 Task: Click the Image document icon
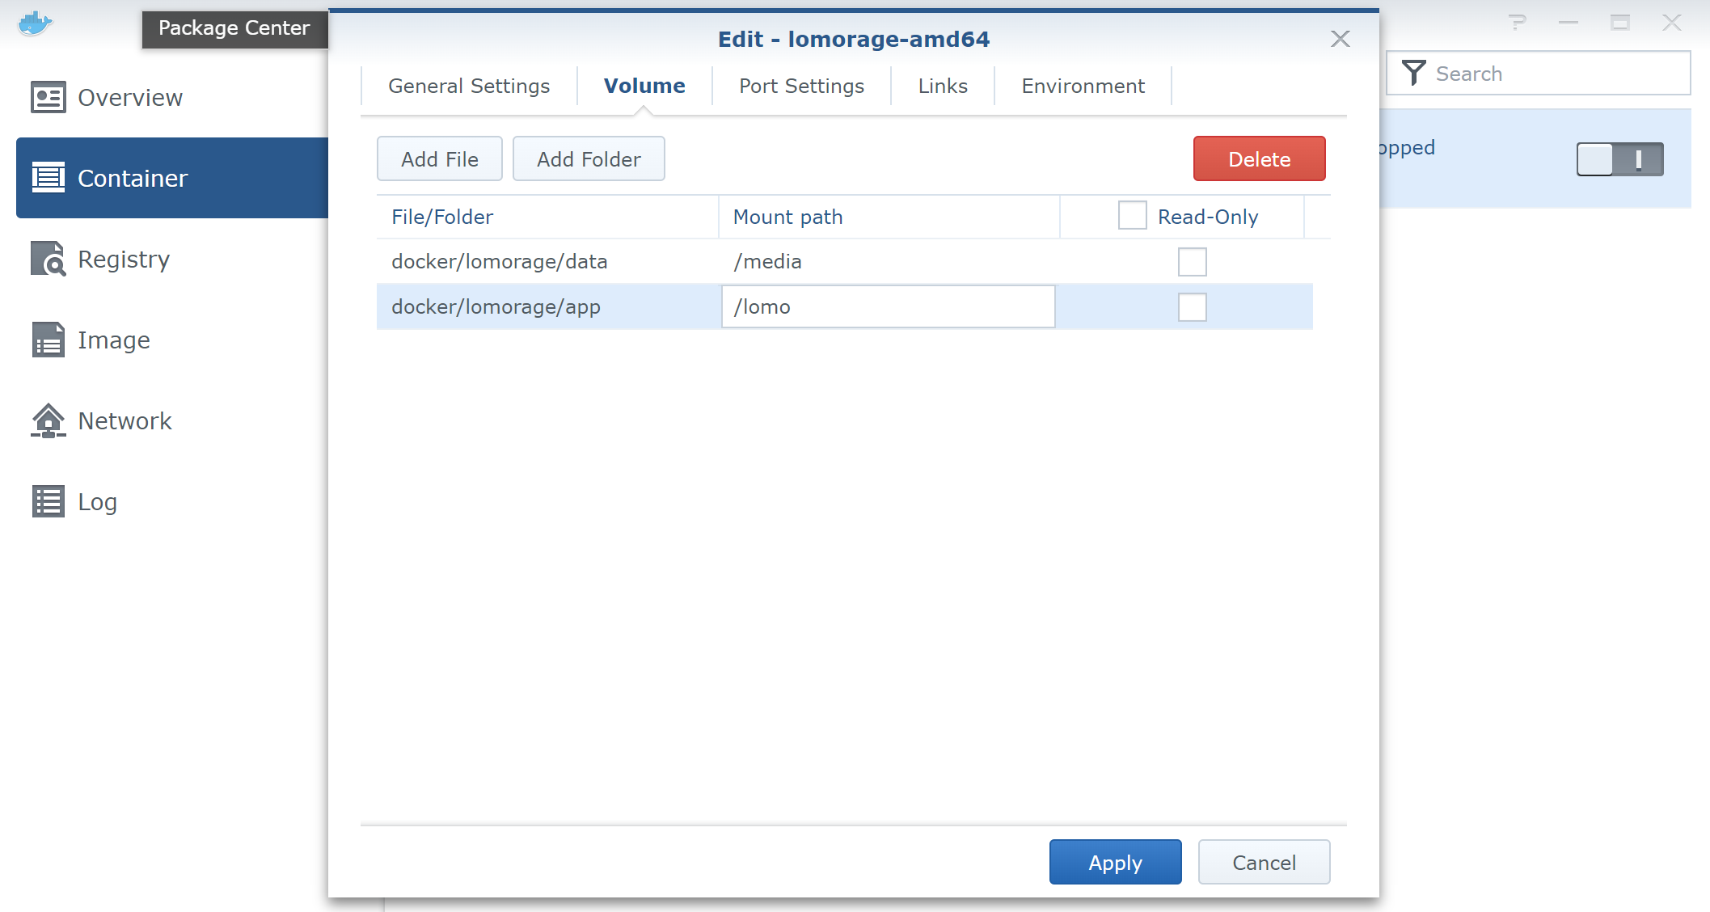click(48, 340)
